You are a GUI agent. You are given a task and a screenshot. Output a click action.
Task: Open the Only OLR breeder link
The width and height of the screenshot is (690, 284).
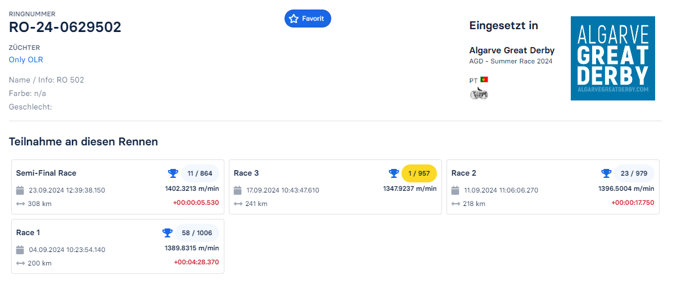[x=26, y=59]
